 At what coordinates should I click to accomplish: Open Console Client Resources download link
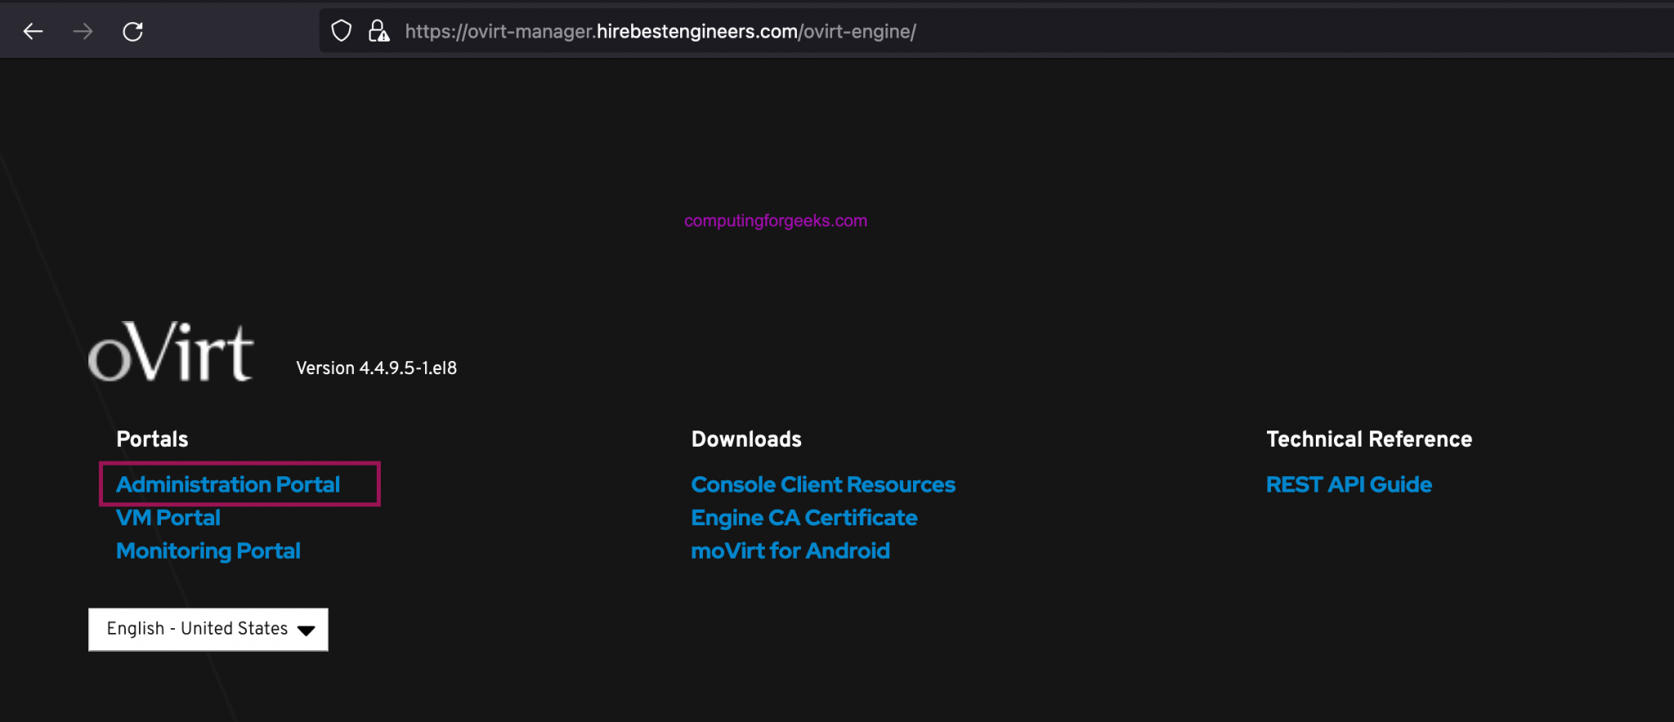(x=823, y=484)
